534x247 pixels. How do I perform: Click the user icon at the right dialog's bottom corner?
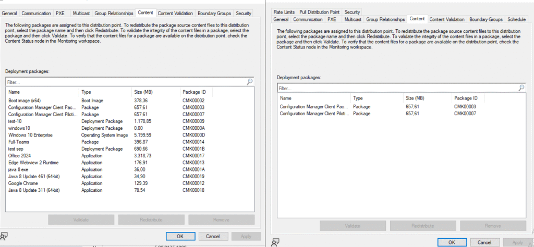click(275, 242)
